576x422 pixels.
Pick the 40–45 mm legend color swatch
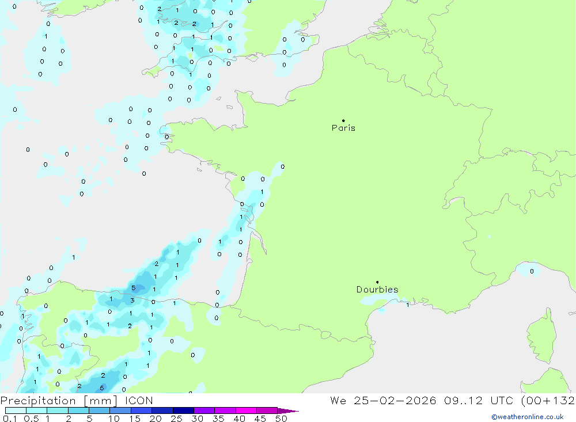click(246, 410)
